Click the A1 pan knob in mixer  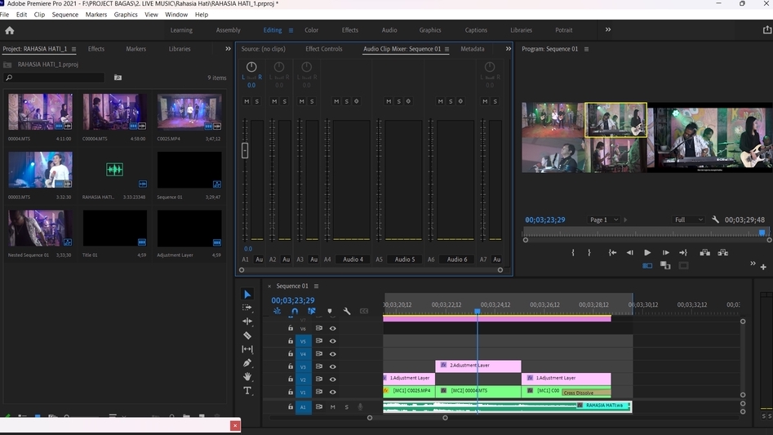click(x=251, y=66)
